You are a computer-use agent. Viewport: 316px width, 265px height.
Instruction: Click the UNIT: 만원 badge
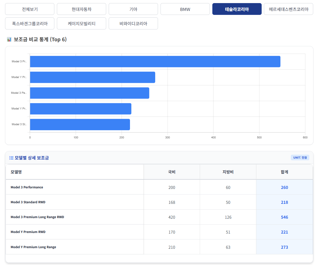300,157
